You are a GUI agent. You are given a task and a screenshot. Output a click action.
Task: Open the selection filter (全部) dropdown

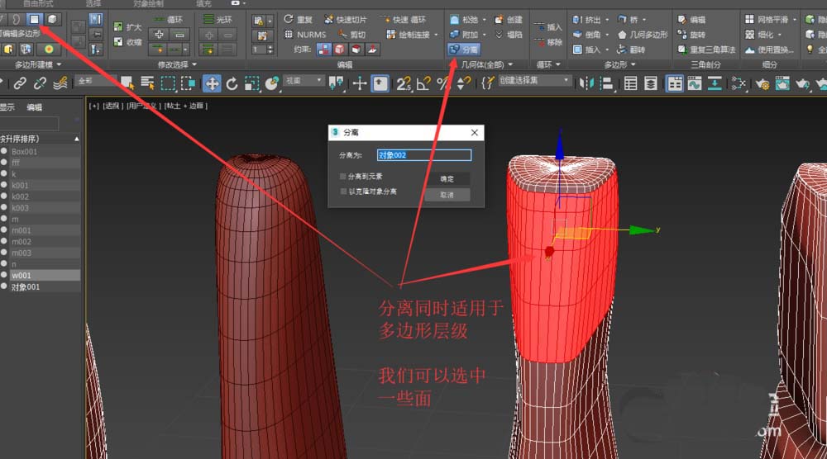[97, 81]
